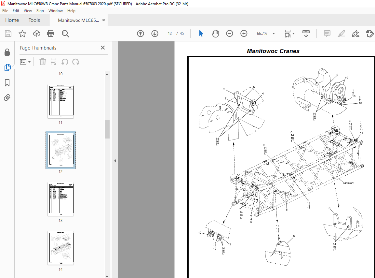
Task: Click the Share file icon
Action: pyautogui.click(x=370, y=34)
